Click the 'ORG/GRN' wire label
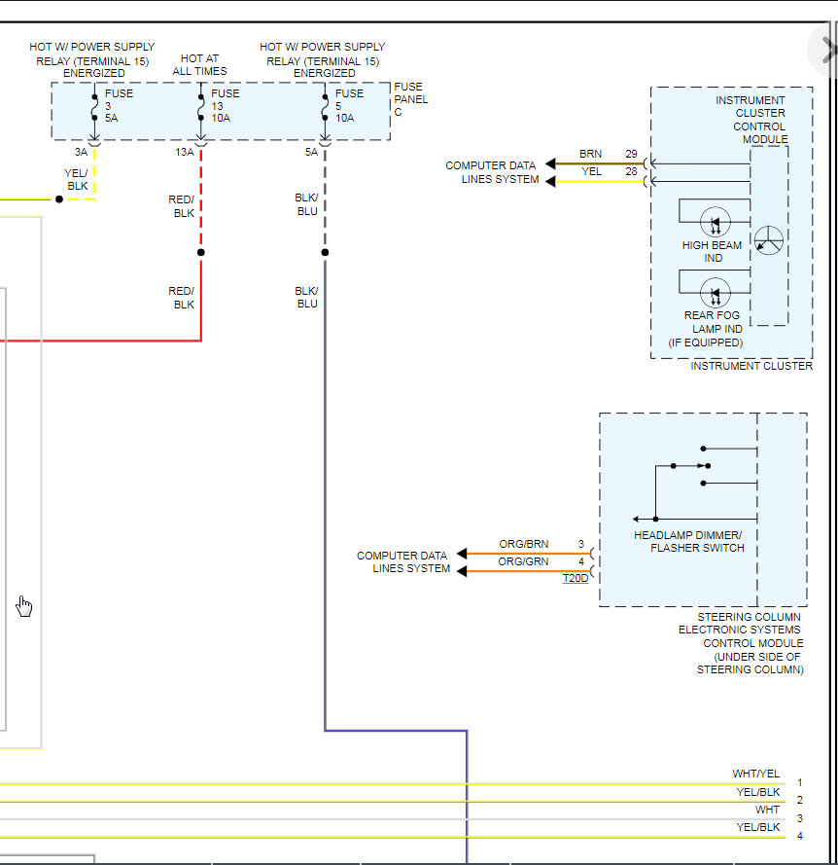 pyautogui.click(x=523, y=561)
